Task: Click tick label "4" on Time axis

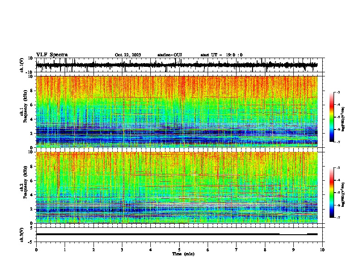Action: tap(151, 249)
